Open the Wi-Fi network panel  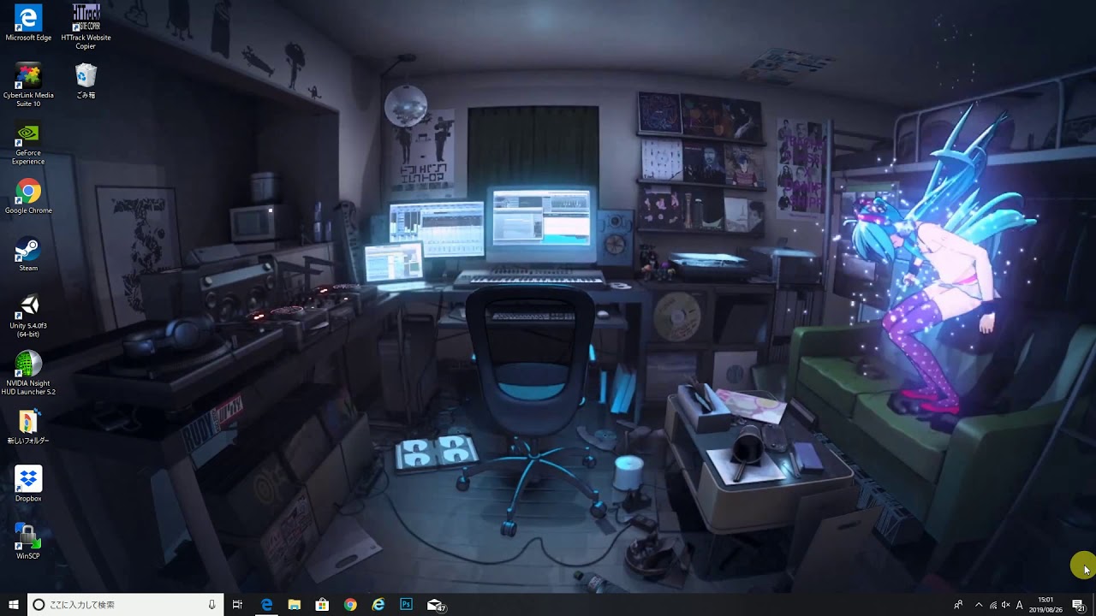click(x=993, y=605)
